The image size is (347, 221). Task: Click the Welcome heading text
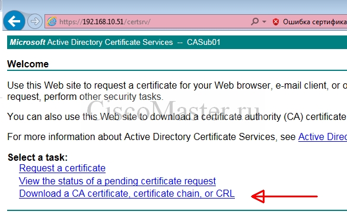(28, 64)
